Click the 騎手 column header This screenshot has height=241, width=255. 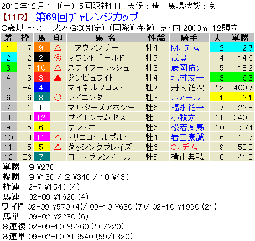pyautogui.click(x=189, y=38)
